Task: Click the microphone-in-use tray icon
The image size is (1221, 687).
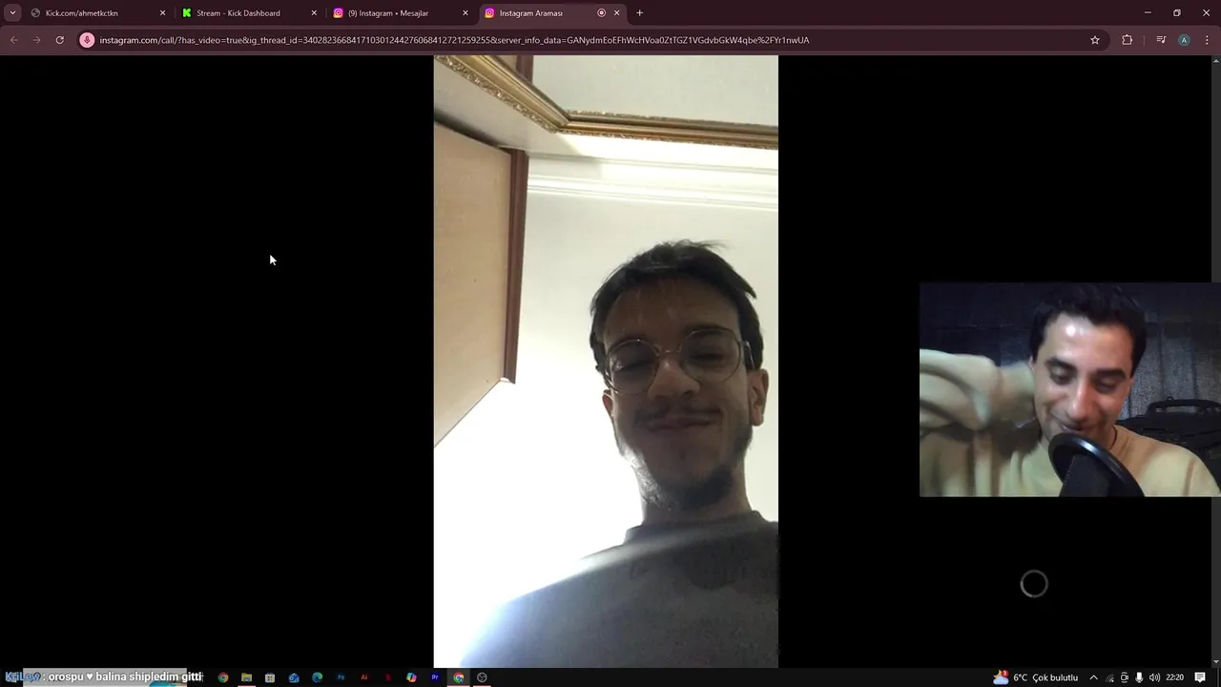Action: (x=1139, y=677)
